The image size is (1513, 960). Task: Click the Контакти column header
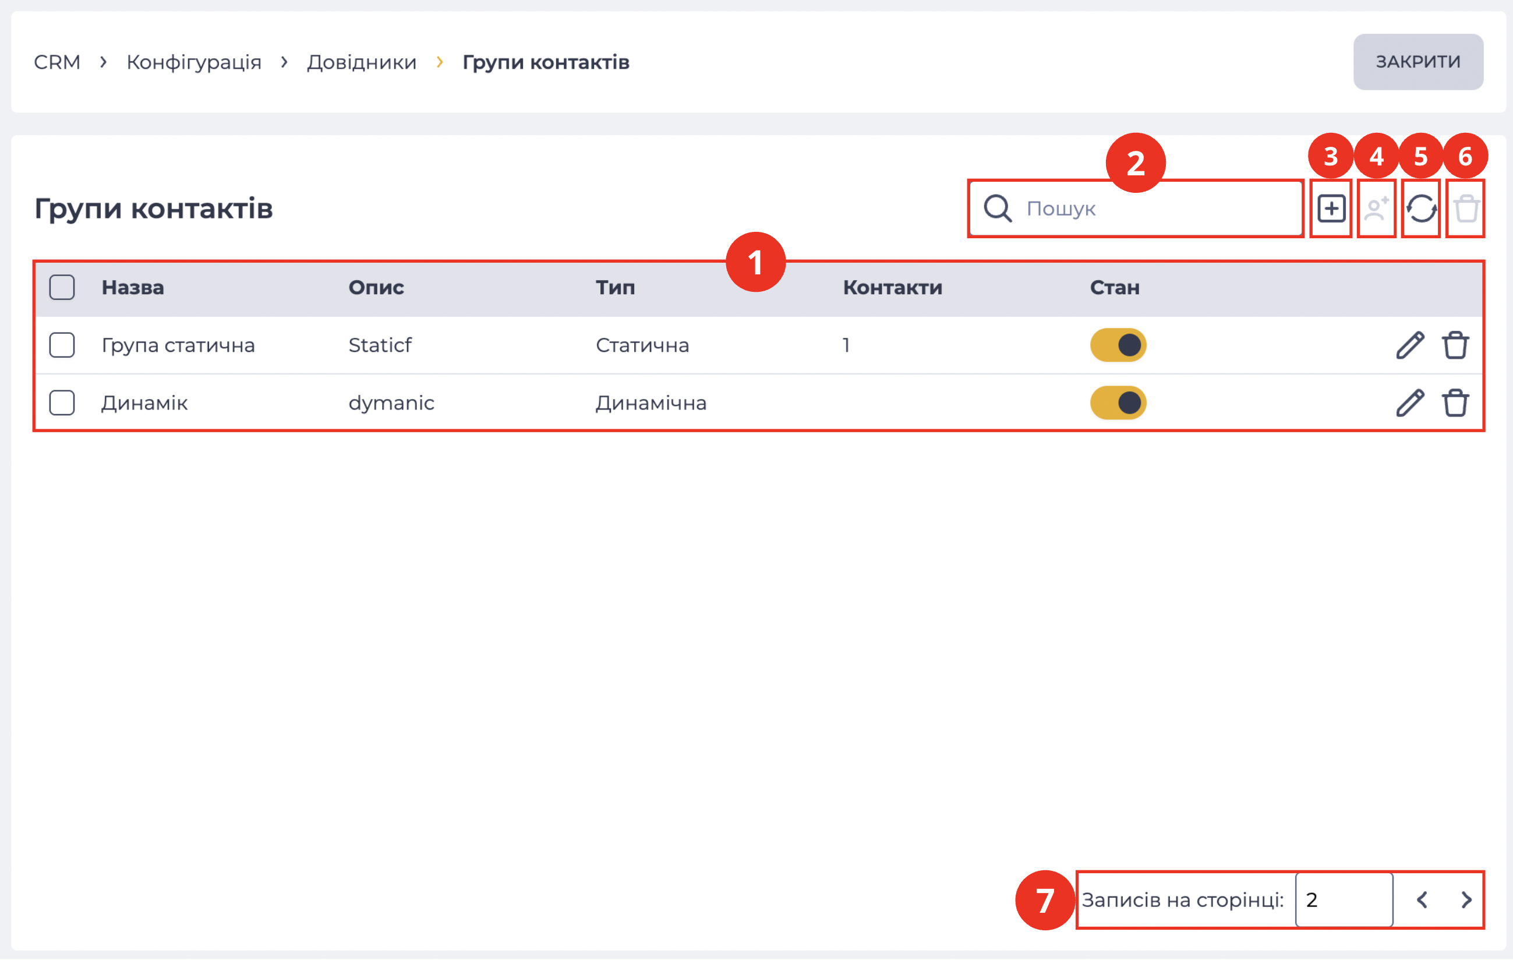click(x=892, y=287)
